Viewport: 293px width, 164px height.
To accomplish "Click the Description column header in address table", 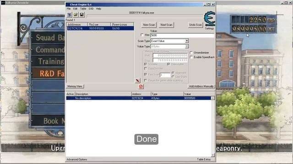I will 103,94.
